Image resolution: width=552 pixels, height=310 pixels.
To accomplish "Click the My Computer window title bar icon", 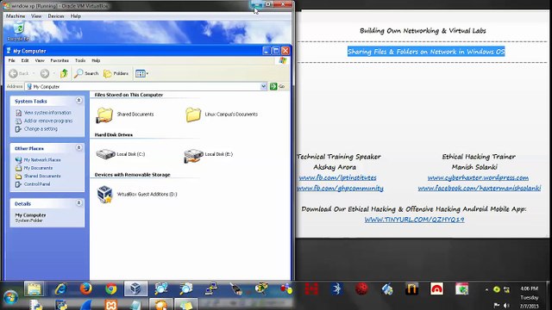I will [x=9, y=51].
